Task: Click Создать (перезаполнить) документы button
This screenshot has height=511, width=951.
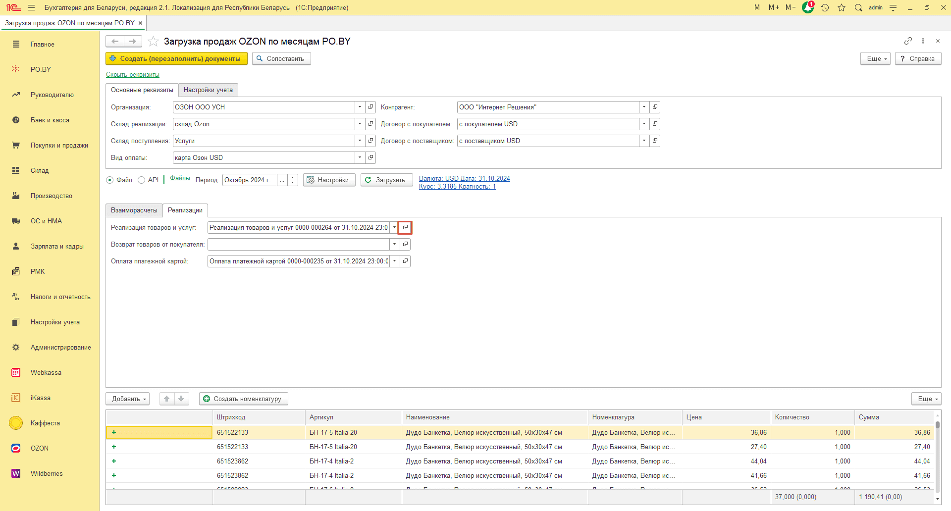Action: (176, 58)
